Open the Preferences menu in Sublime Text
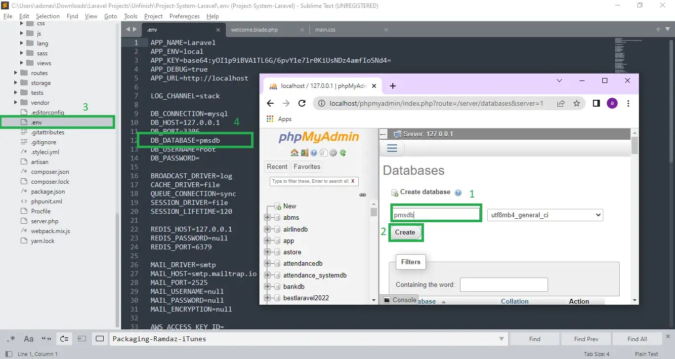Viewport: 675px width, 359px height. (x=184, y=16)
